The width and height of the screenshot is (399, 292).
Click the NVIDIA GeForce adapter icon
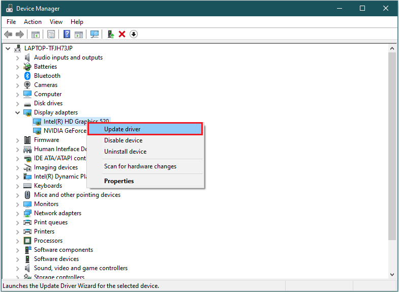(37, 131)
